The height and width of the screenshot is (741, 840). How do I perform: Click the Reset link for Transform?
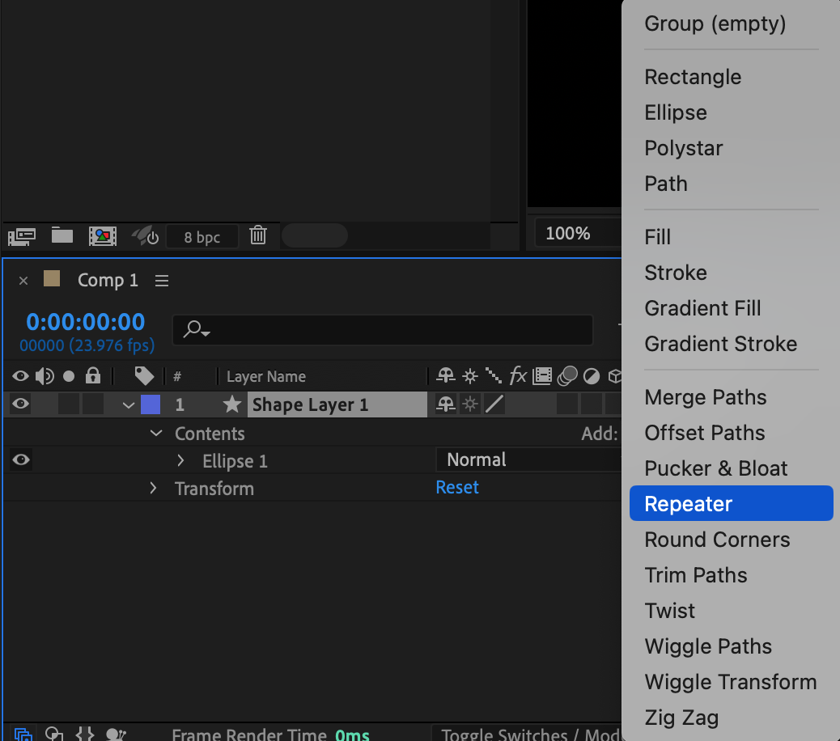[x=457, y=488]
